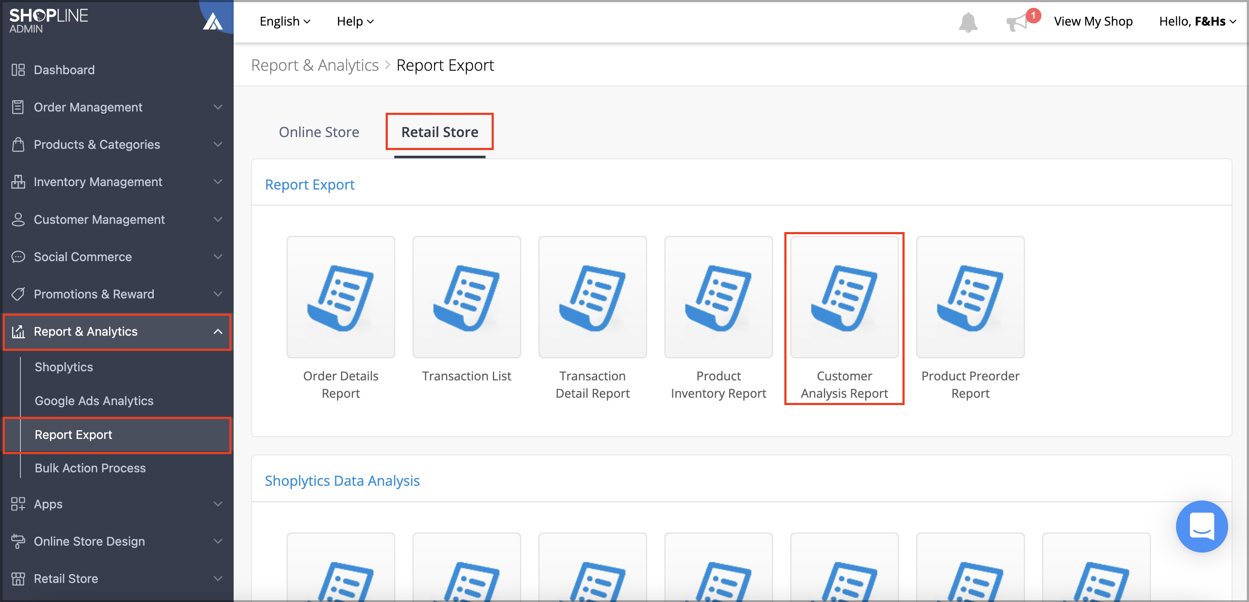Open the Product Inventory Report icon

pyautogui.click(x=718, y=297)
